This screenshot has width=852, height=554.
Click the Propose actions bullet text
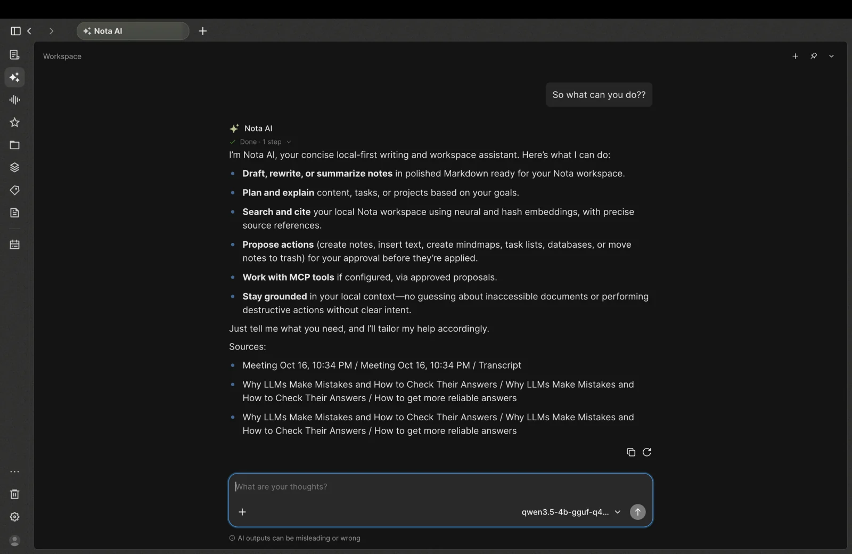(437, 251)
